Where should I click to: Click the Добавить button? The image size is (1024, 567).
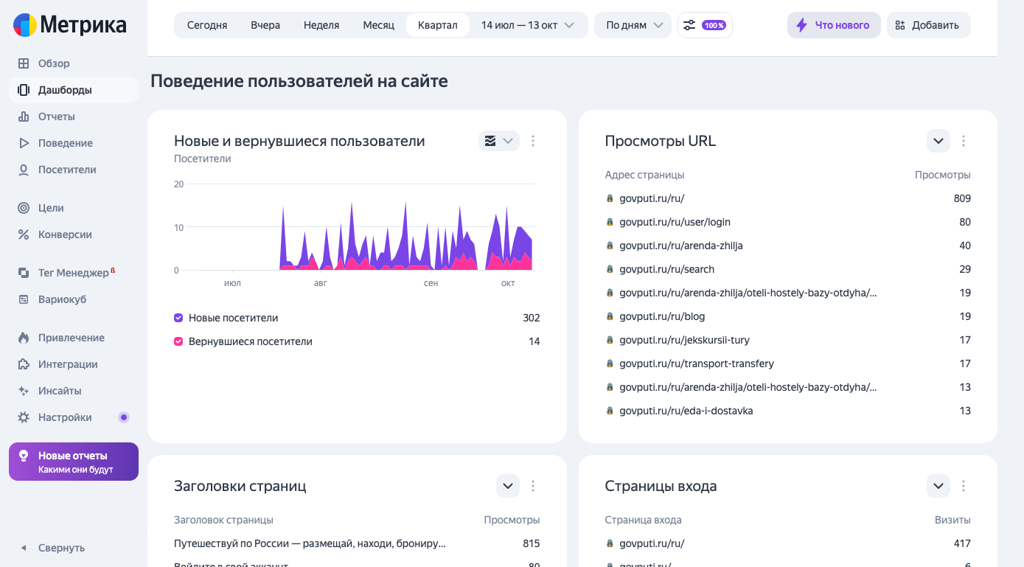coord(928,25)
